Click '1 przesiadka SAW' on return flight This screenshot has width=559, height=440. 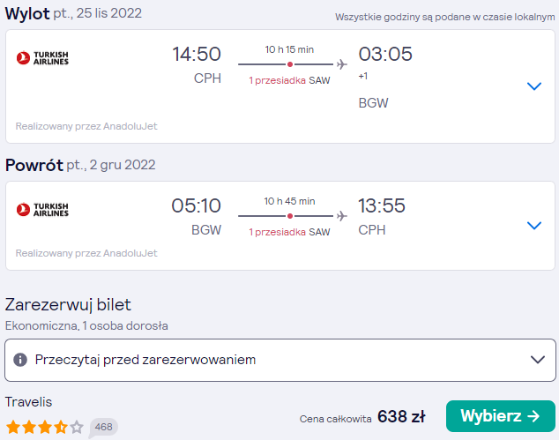(x=289, y=232)
